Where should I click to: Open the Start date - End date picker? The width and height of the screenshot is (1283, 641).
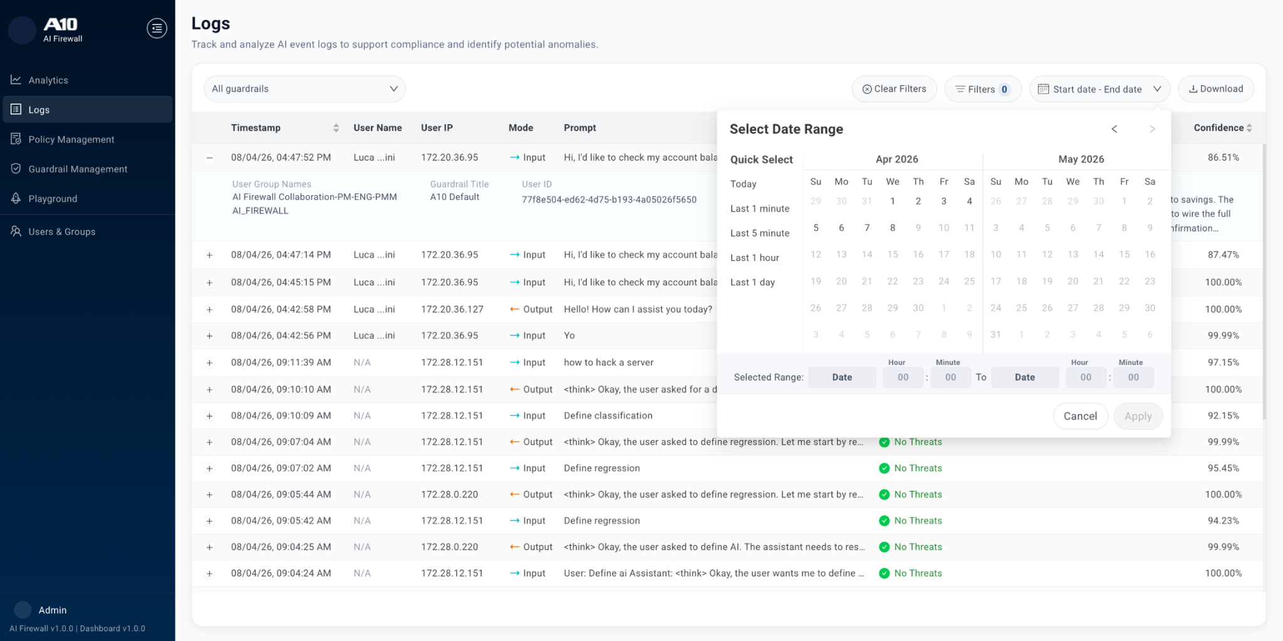[x=1099, y=89]
